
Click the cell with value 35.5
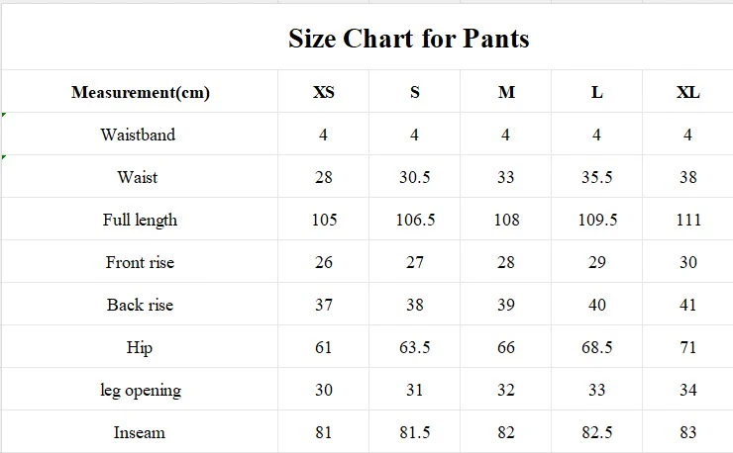coord(597,177)
